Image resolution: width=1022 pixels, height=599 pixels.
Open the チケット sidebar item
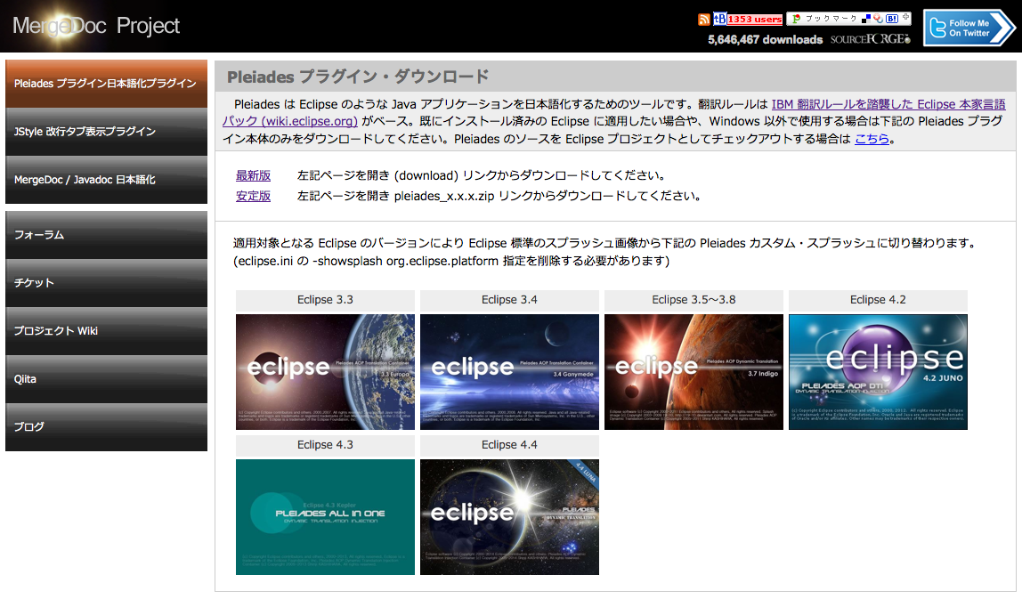(x=106, y=283)
